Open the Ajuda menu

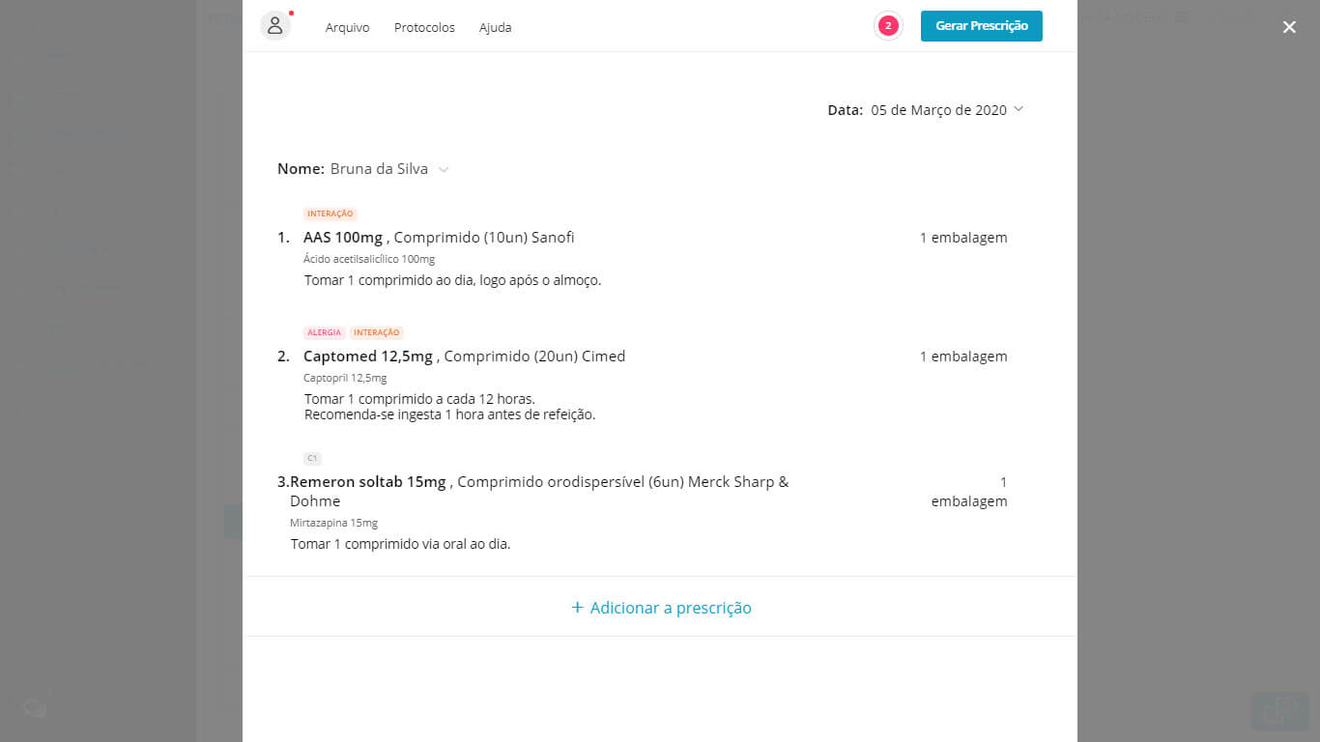tap(495, 28)
